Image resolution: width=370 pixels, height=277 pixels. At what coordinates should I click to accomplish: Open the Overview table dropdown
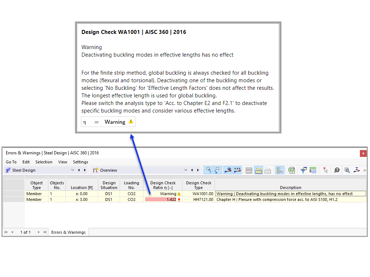(x=186, y=170)
